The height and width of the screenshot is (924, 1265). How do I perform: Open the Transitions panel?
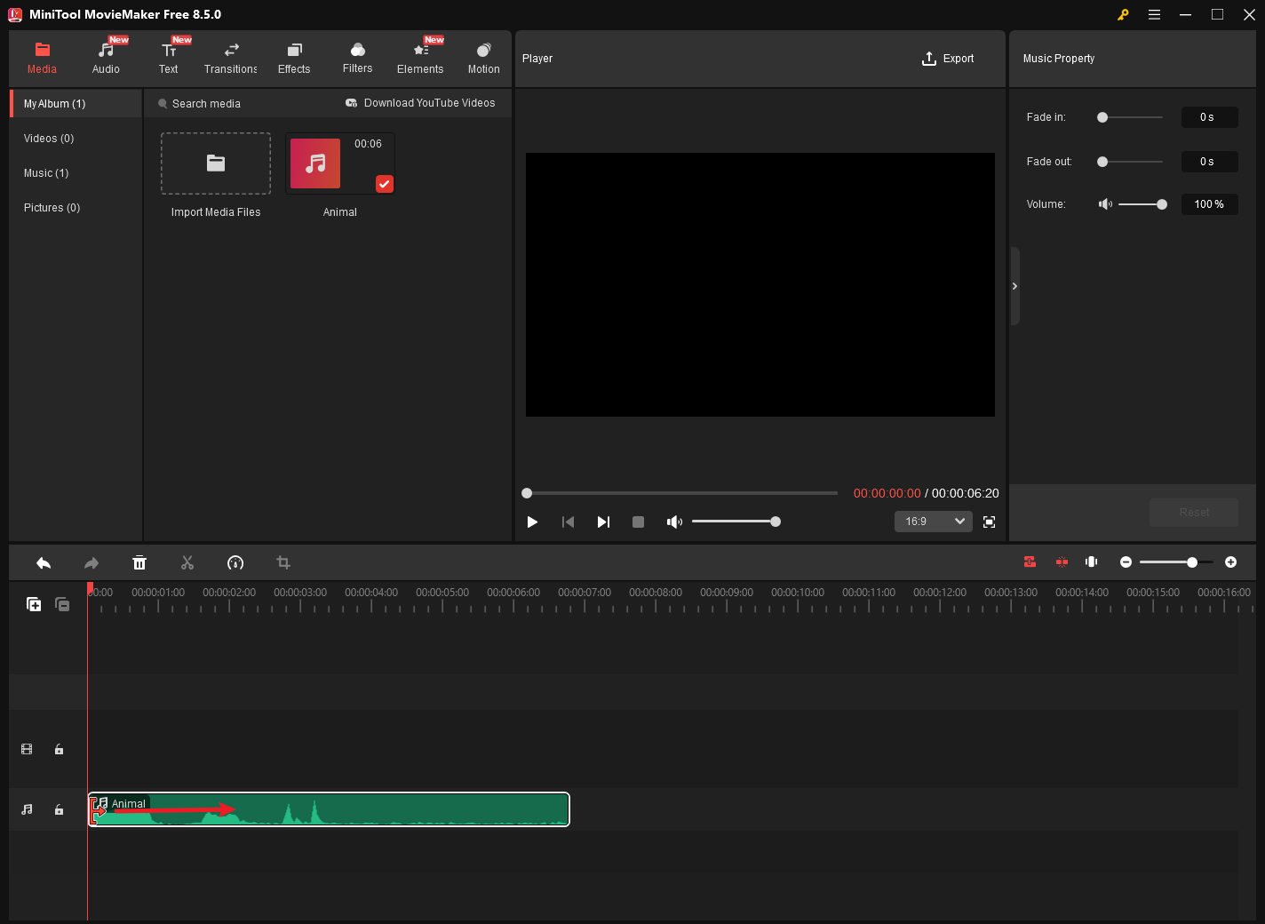click(230, 52)
